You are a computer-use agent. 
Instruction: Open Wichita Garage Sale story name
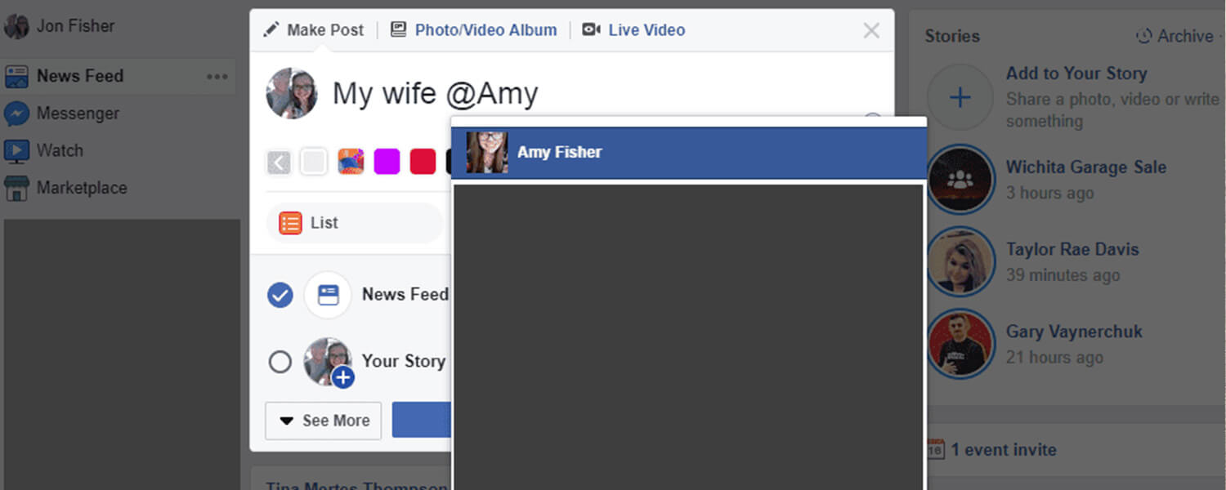(1086, 167)
